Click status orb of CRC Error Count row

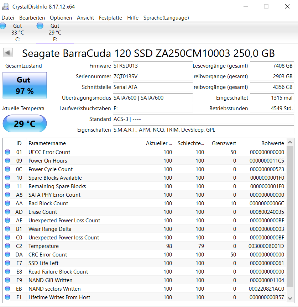coord(7,254)
